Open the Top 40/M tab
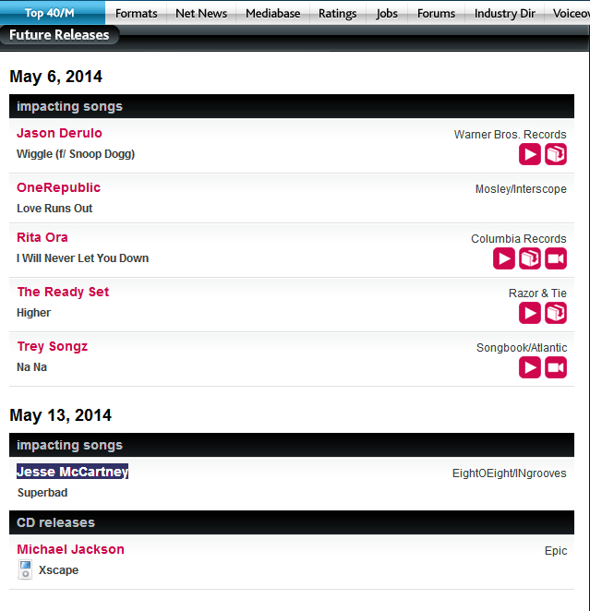590x611 pixels. coord(50,13)
